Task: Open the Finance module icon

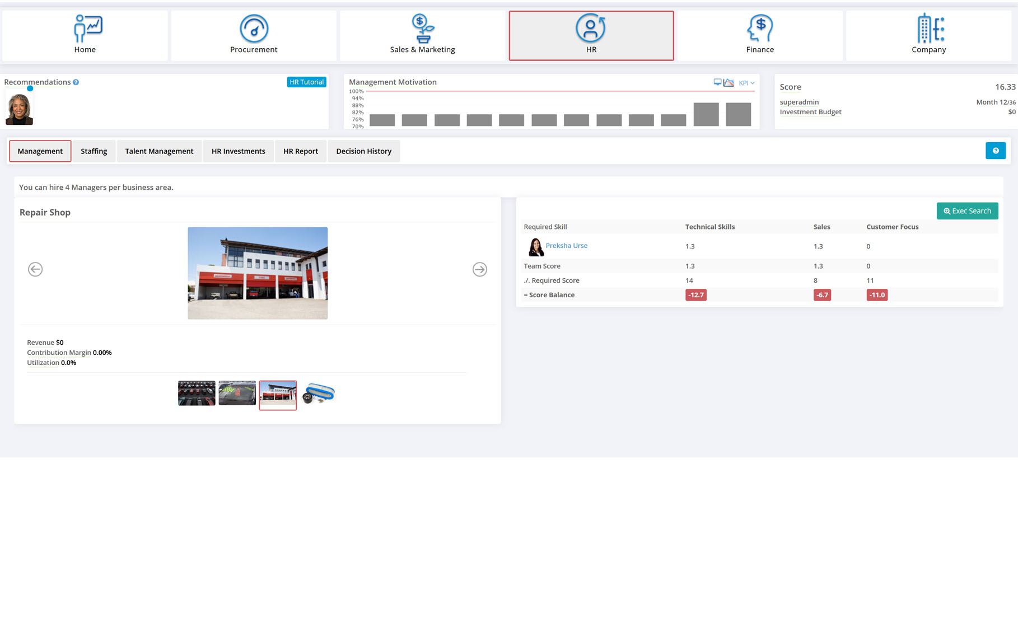Action: tap(760, 29)
